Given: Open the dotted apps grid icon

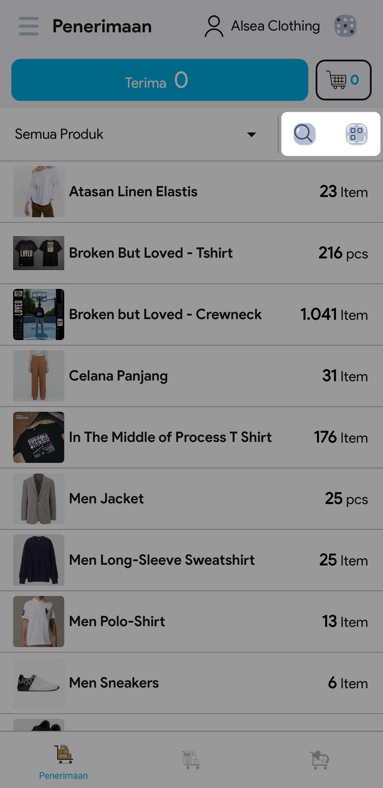Looking at the screenshot, I should coord(345,26).
